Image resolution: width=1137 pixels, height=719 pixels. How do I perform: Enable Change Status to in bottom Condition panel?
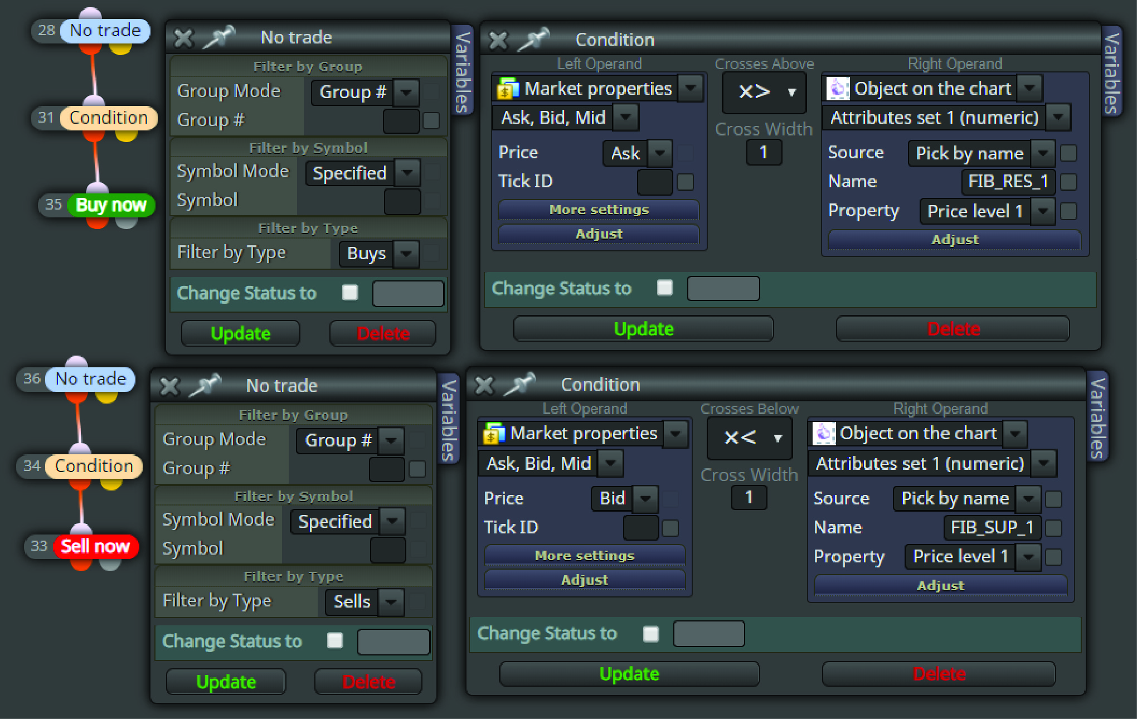pyautogui.click(x=651, y=634)
